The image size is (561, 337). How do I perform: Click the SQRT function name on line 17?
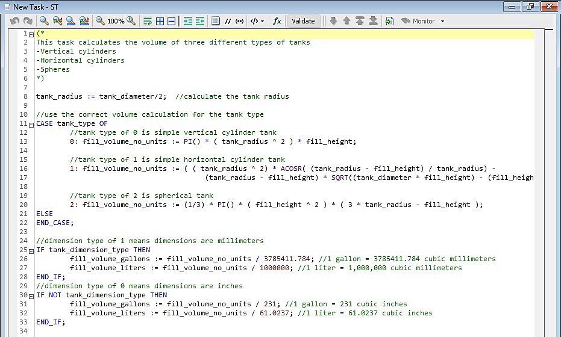tap(339, 178)
